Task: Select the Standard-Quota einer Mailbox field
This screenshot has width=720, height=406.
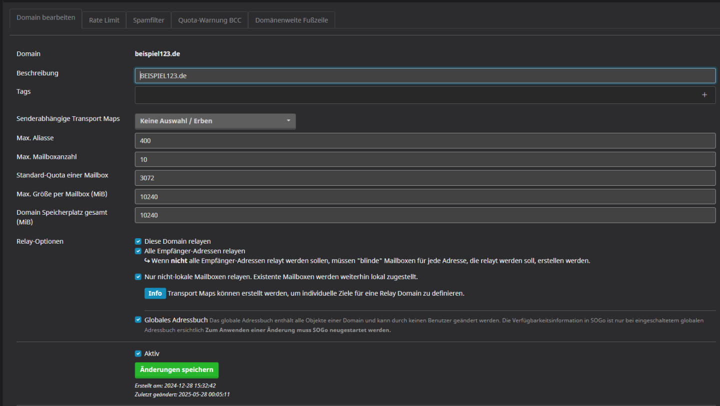Action: pyautogui.click(x=425, y=178)
